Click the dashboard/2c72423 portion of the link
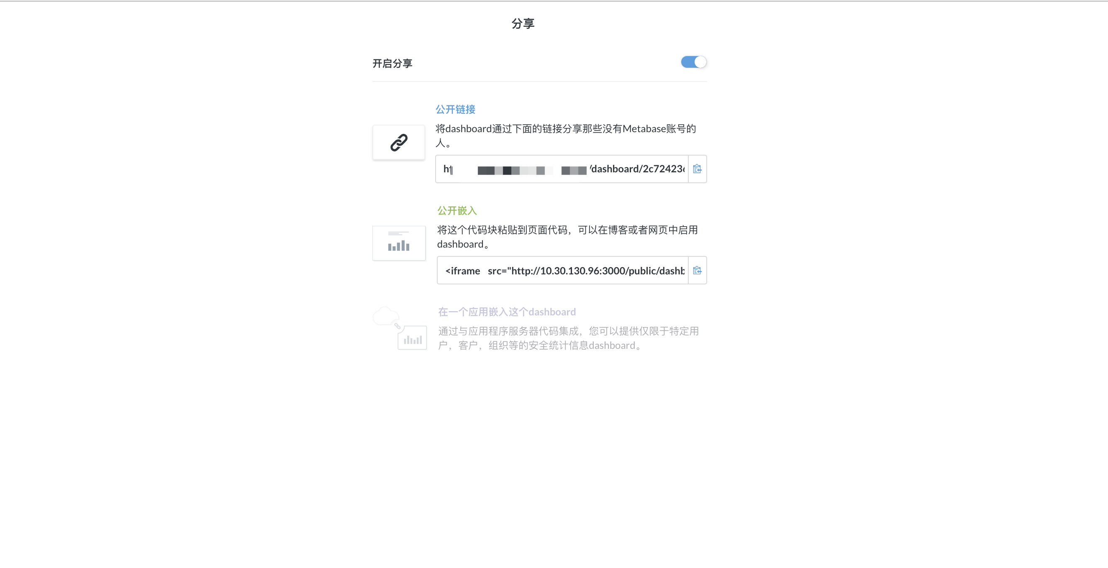1108x568 pixels. pos(636,169)
